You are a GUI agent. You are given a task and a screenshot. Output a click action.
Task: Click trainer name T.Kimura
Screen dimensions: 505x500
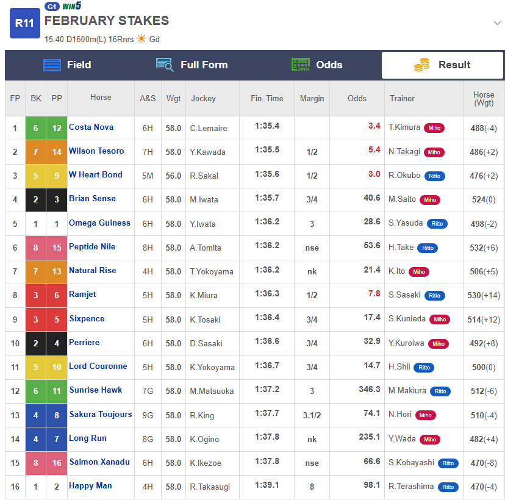404,127
